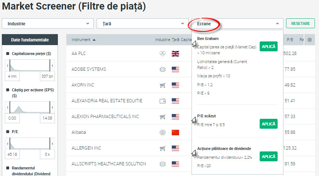Click right handle of P/E slider
The image size is (319, 176).
[52, 143]
